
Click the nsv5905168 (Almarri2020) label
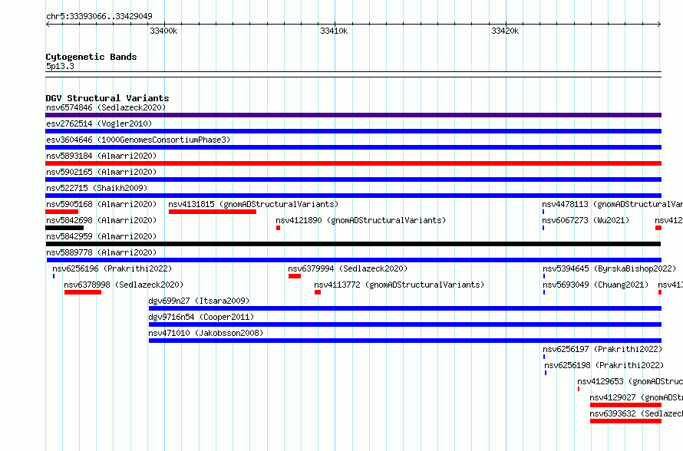101,204
